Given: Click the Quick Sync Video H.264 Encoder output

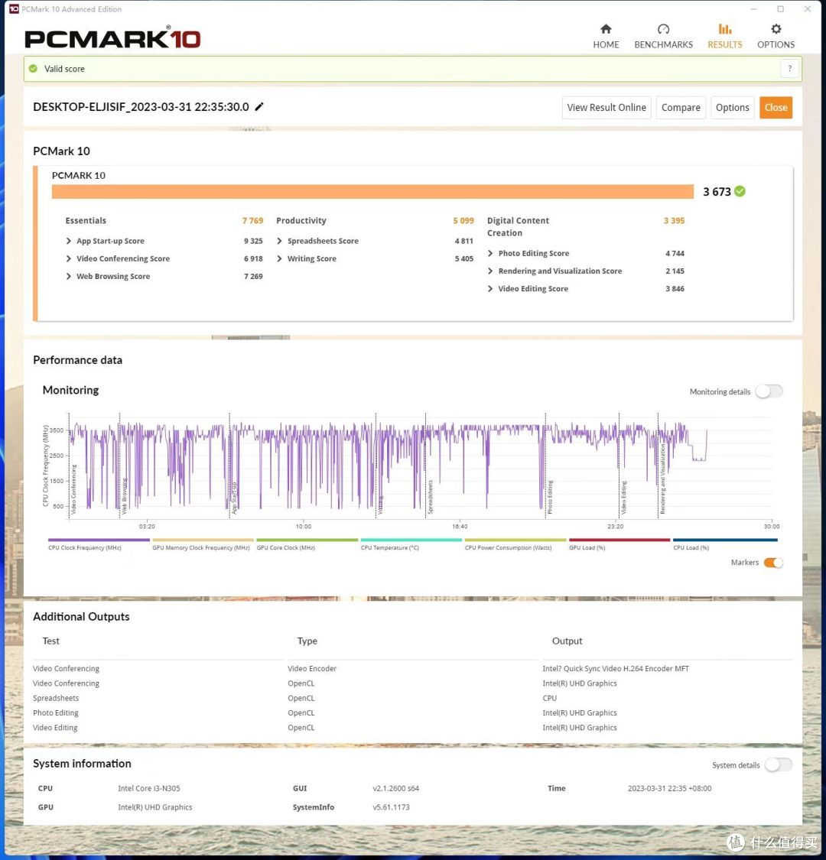Looking at the screenshot, I should point(616,669).
